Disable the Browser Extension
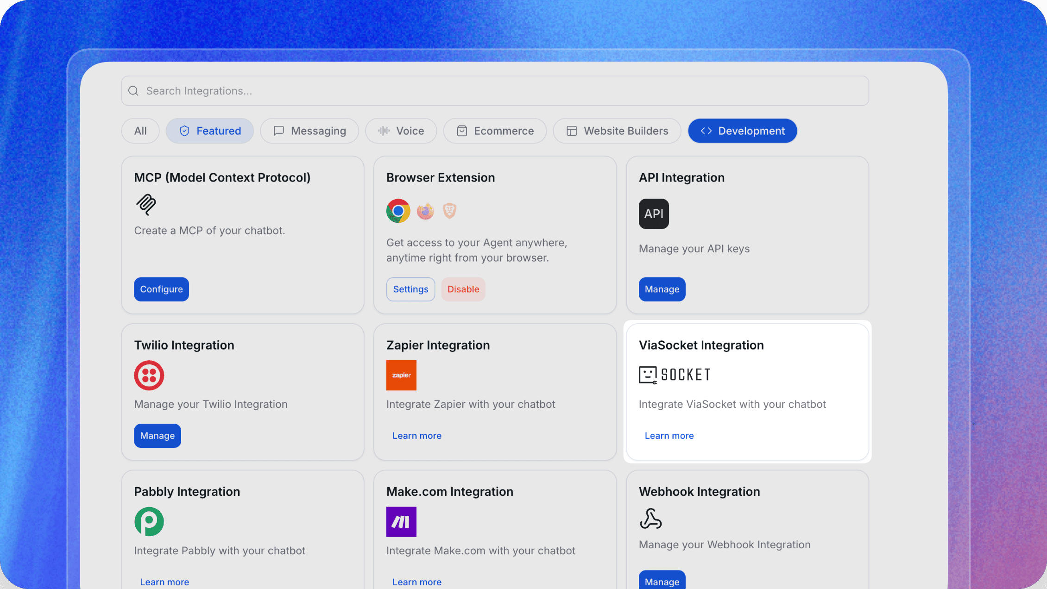This screenshot has width=1047, height=589. 463,289
